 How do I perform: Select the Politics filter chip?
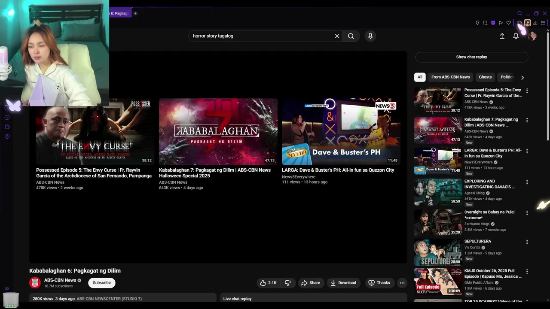coord(507,77)
